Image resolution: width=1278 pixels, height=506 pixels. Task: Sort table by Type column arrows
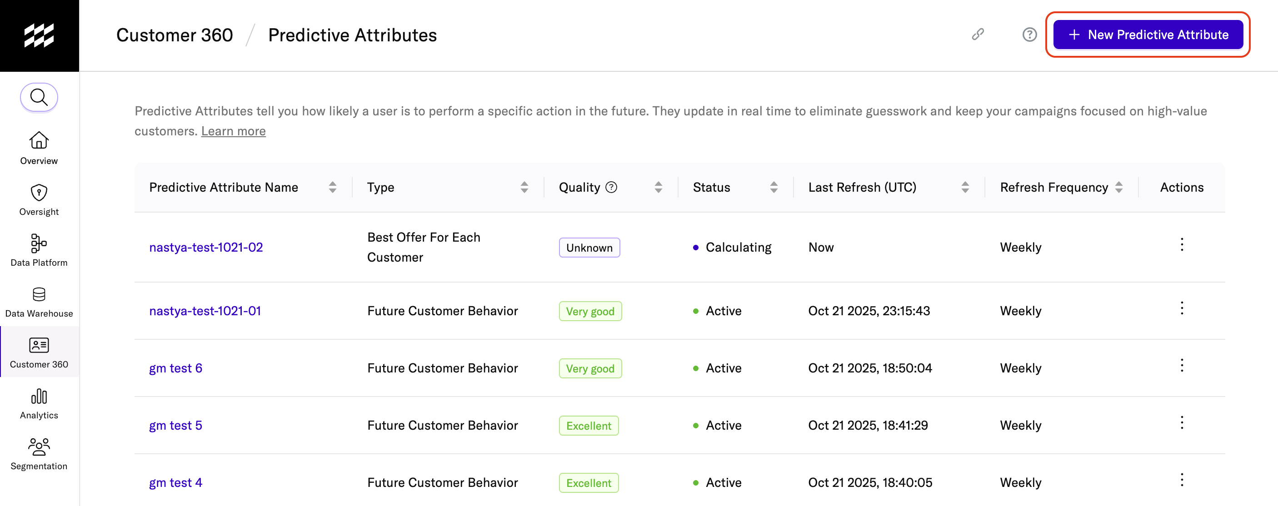(524, 187)
